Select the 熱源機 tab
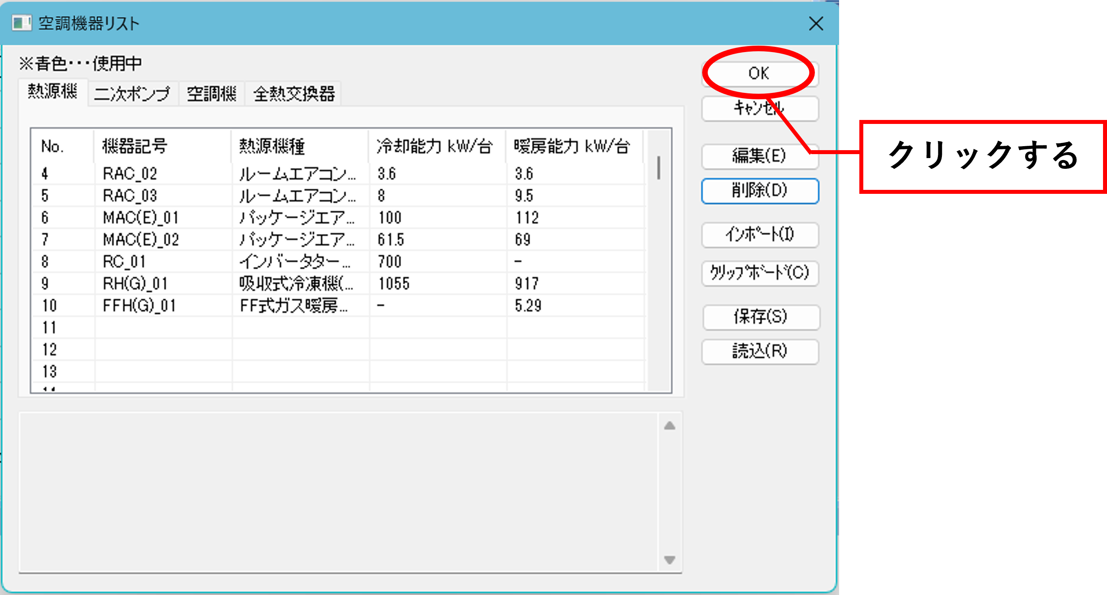1107x595 pixels. click(x=53, y=92)
